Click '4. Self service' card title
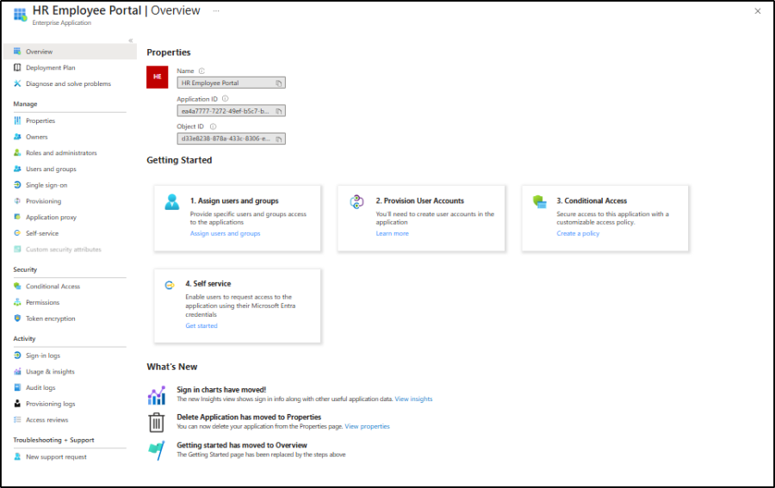 208,284
